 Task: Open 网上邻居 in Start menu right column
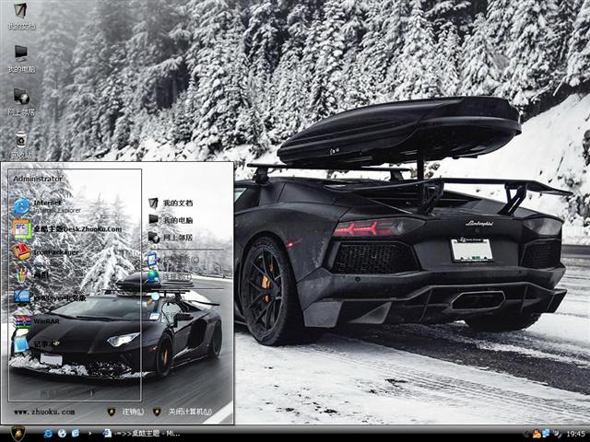pos(171,238)
